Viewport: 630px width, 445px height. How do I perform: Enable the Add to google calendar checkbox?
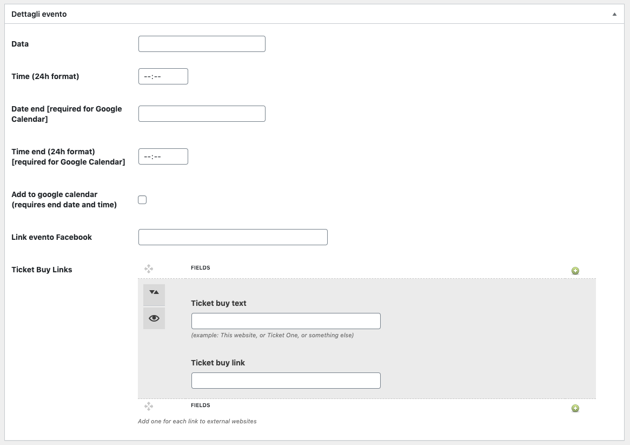click(x=142, y=200)
